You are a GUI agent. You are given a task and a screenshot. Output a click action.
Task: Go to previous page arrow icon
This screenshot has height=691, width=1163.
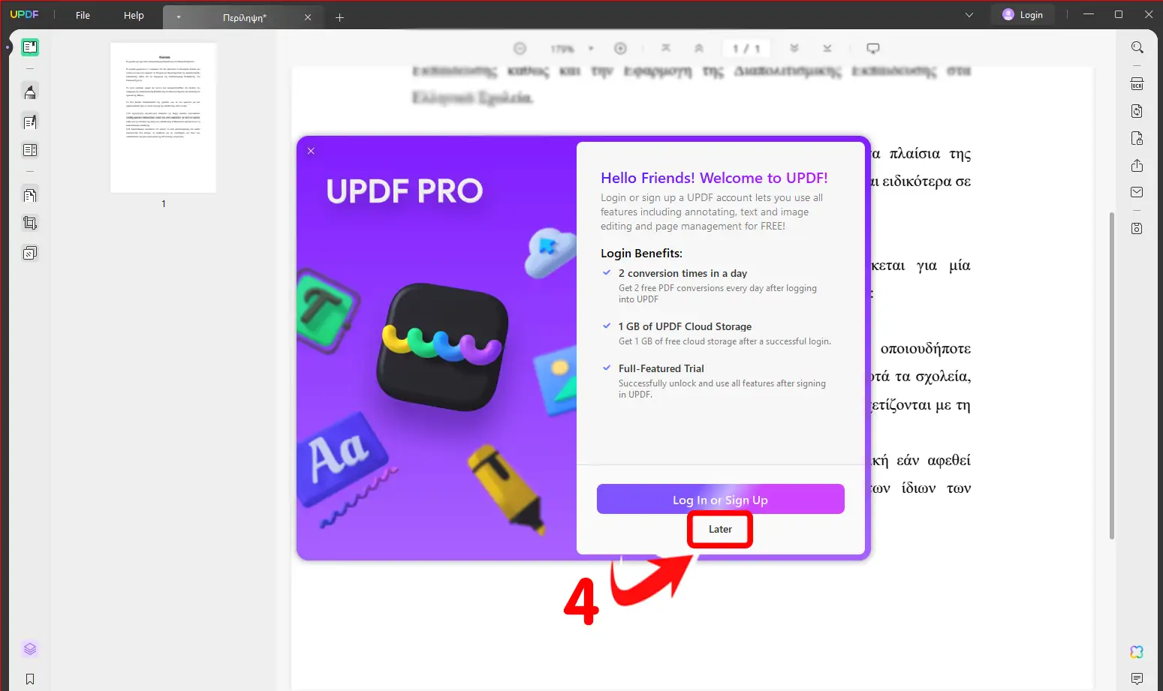(x=699, y=48)
